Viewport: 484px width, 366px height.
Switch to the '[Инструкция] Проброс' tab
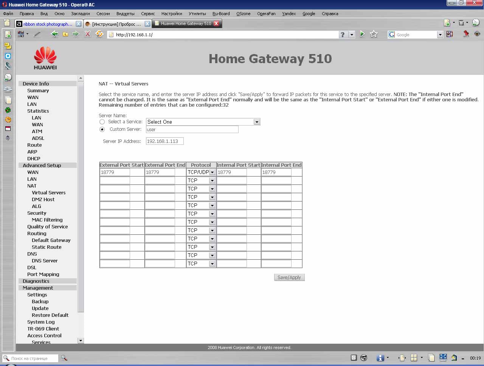(117, 23)
